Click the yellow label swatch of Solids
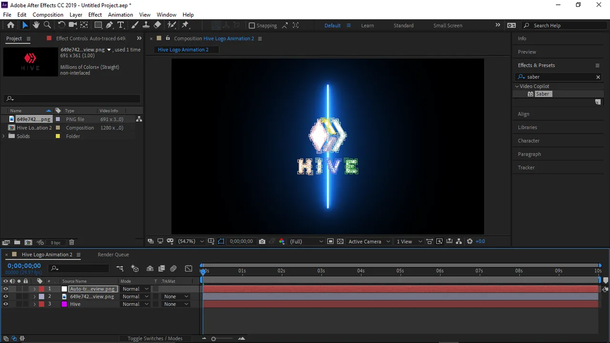Viewport: 610px width, 343px height. (x=58, y=136)
